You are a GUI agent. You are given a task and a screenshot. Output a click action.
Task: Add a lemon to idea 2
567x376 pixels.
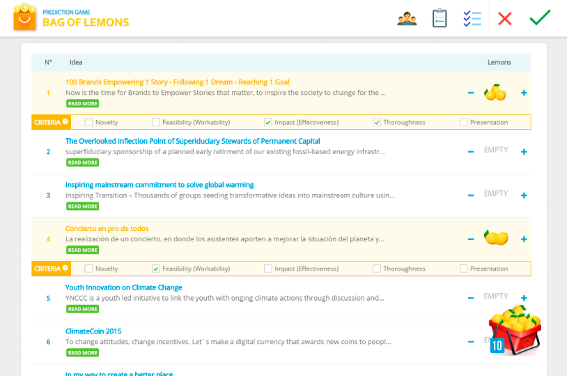click(x=524, y=151)
